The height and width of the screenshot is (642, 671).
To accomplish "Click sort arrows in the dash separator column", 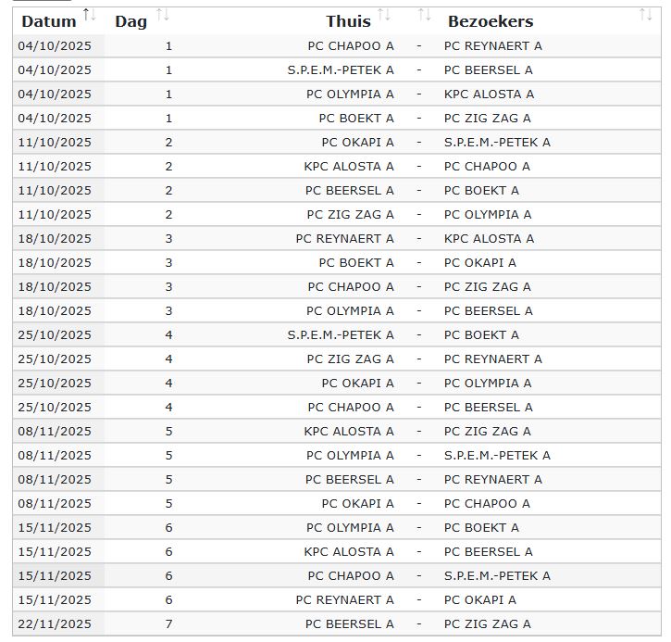I will click(x=424, y=15).
